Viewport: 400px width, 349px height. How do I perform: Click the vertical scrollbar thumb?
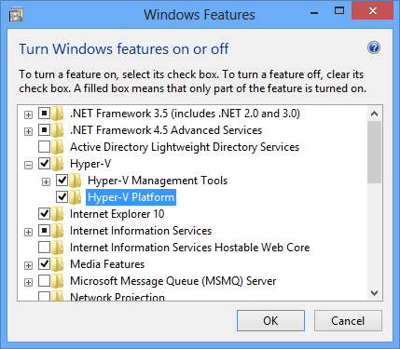coord(374,152)
